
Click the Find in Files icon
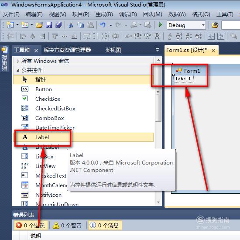click(215, 25)
